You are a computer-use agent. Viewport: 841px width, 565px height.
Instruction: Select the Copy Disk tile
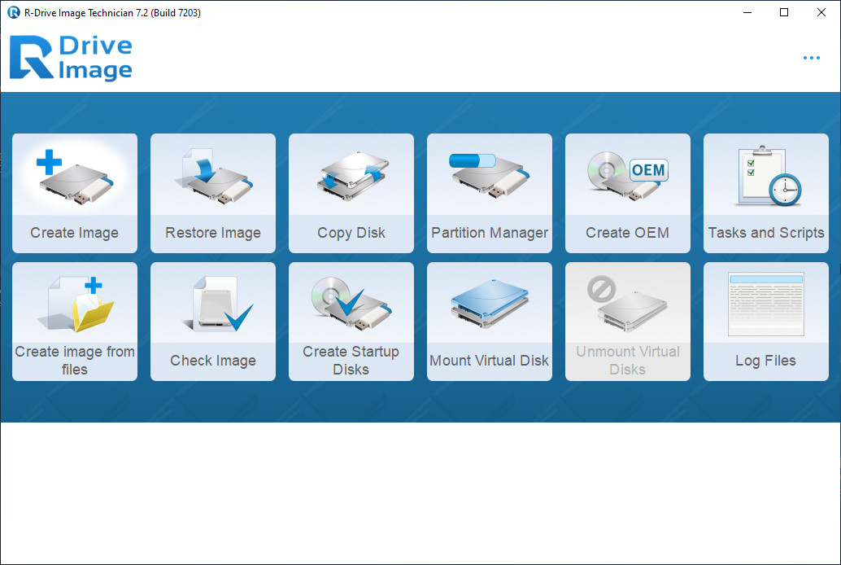pos(351,193)
